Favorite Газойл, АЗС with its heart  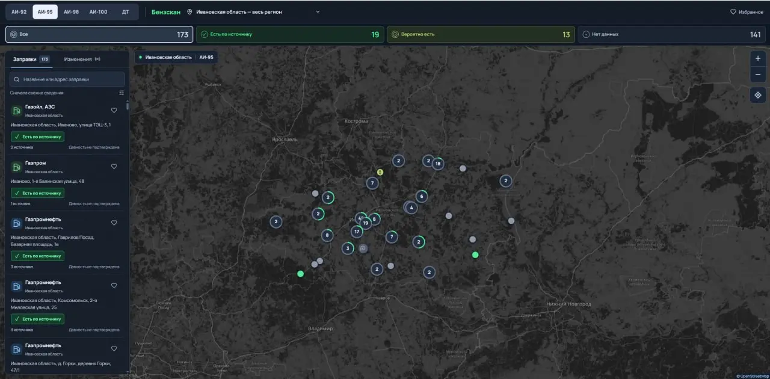(114, 110)
